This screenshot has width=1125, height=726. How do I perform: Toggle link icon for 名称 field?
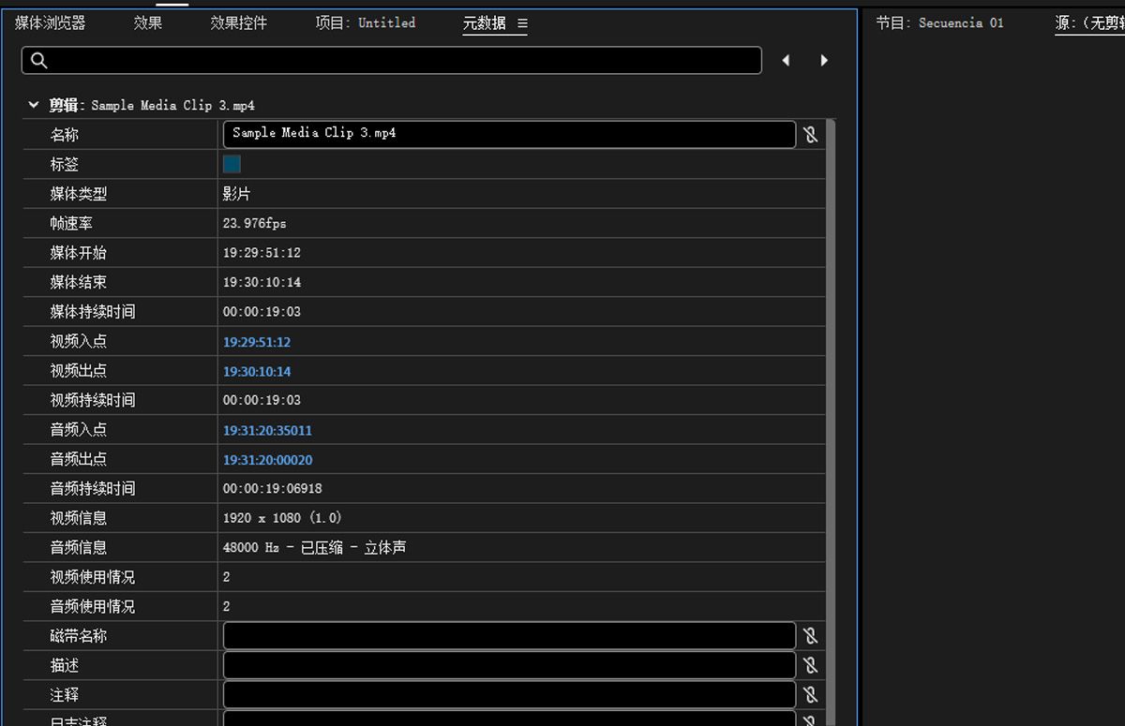point(811,135)
